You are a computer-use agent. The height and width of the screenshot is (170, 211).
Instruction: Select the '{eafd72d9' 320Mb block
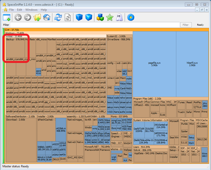(139, 130)
